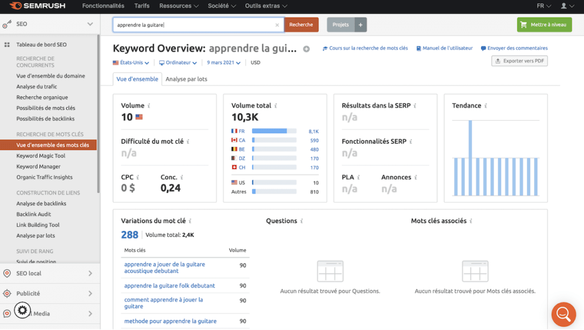The image size is (584, 330).
Task: Open Manuel de l'utilisateur link
Action: (x=444, y=48)
